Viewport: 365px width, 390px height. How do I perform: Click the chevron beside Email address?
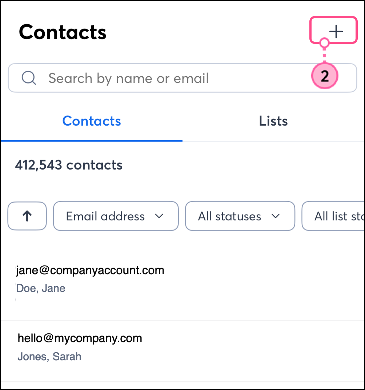click(x=159, y=216)
